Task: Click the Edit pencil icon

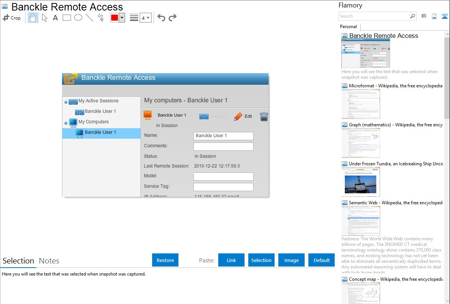Action: 238,116
